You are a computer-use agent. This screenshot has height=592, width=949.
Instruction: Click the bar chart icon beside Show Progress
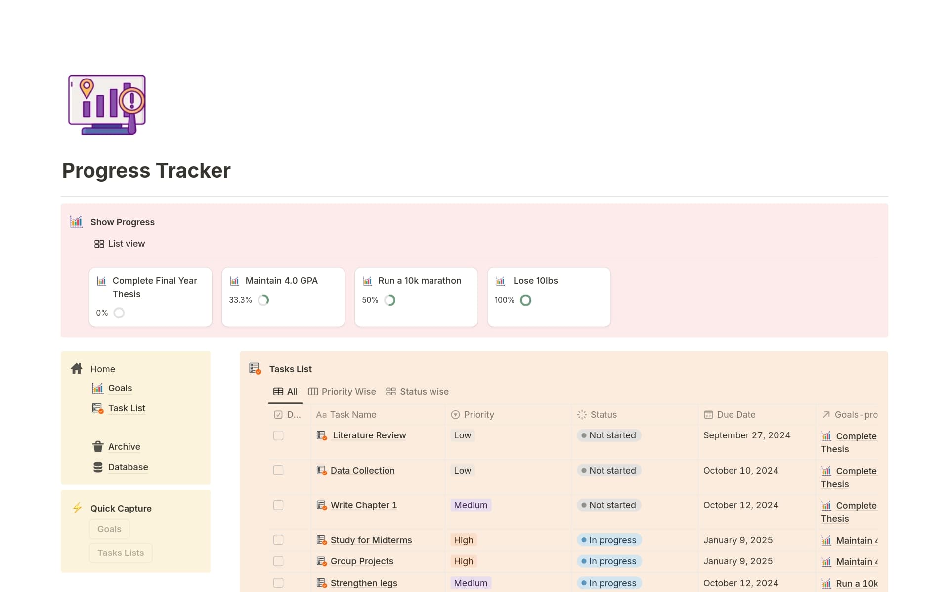pyautogui.click(x=76, y=222)
